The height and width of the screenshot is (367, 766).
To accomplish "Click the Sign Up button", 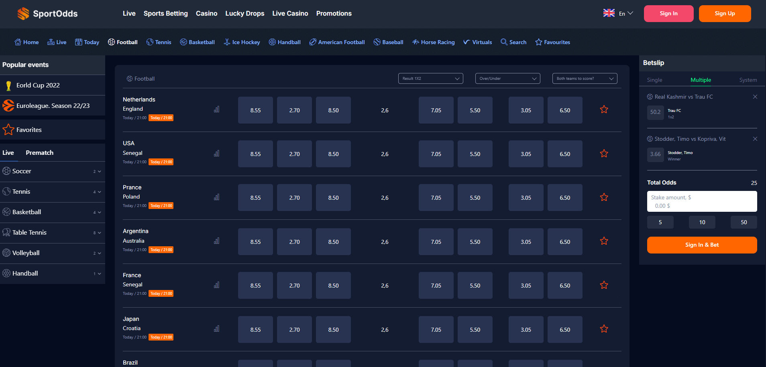I will coord(725,14).
